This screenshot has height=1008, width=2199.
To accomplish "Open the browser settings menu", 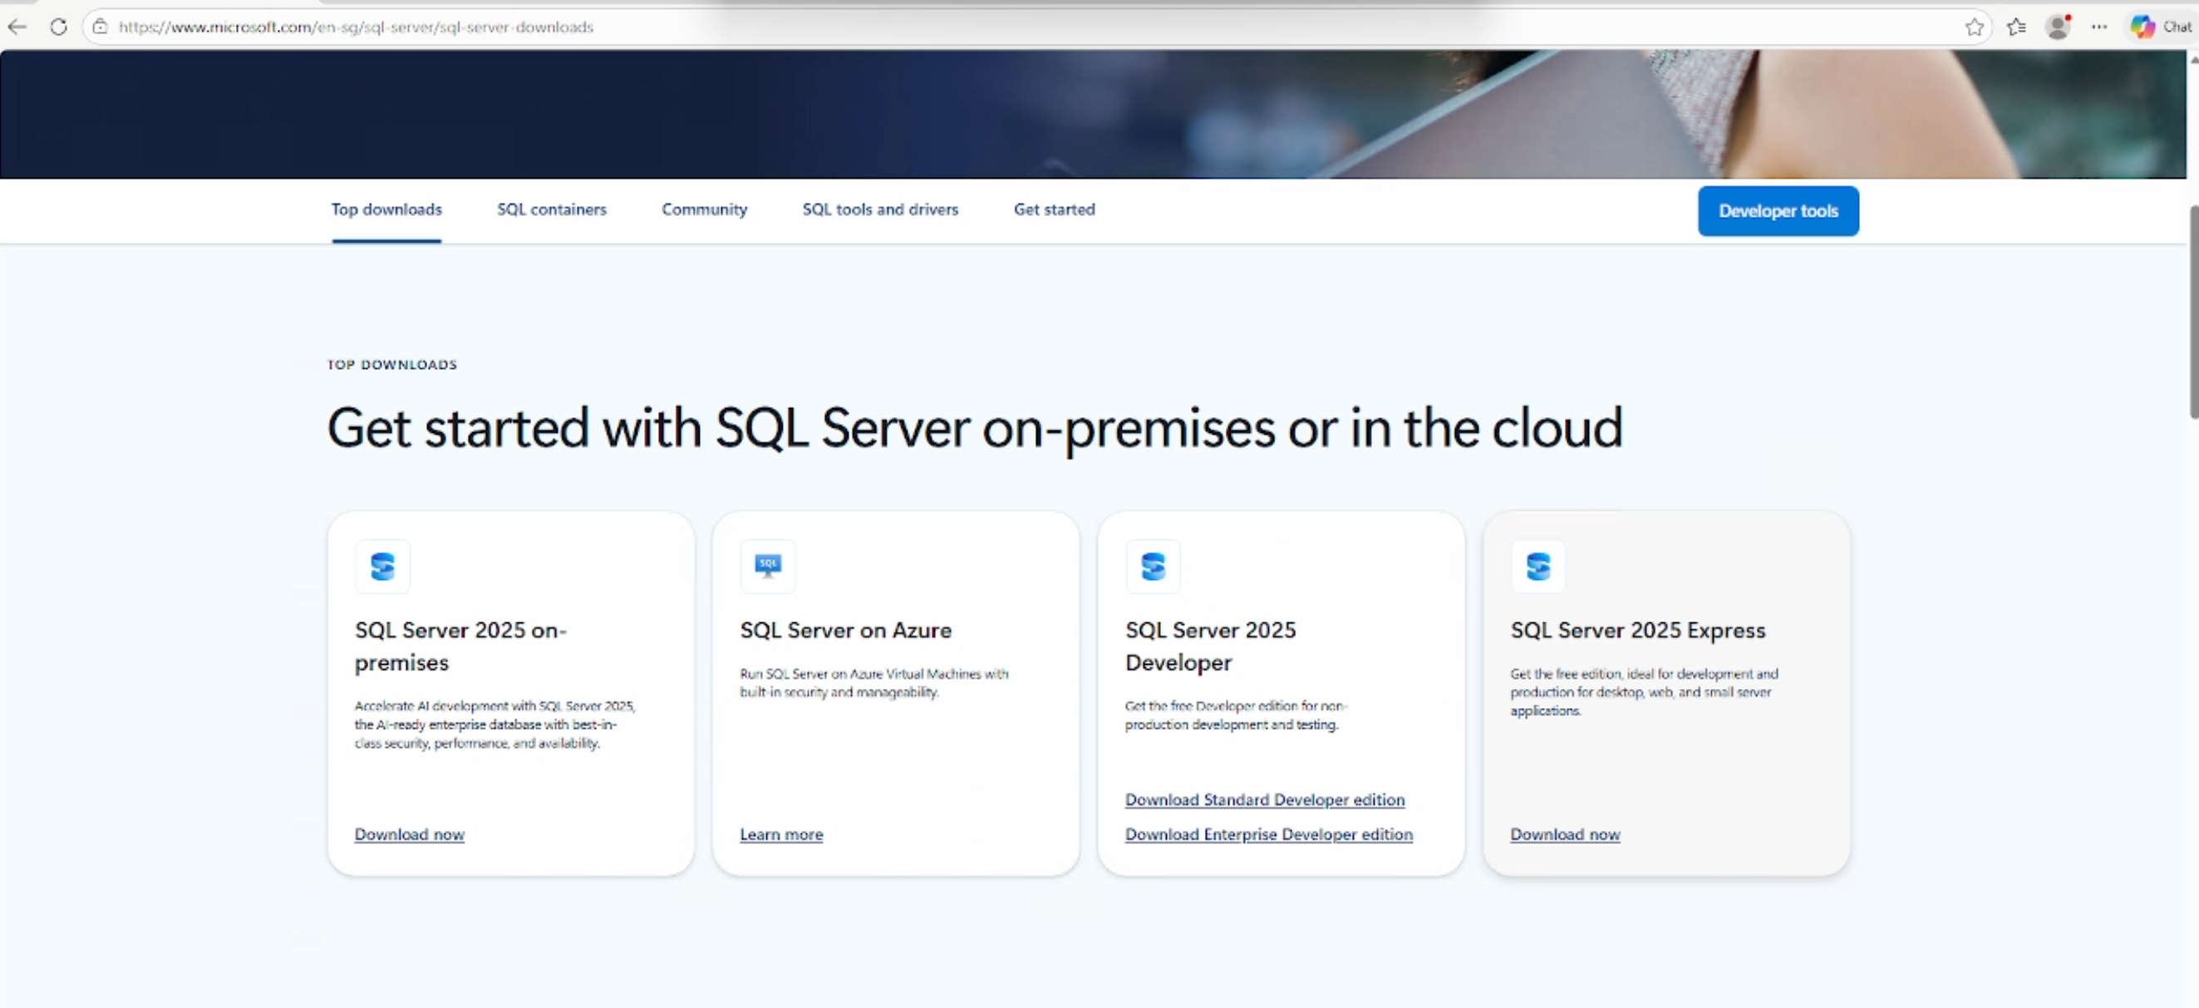I will (x=2100, y=27).
